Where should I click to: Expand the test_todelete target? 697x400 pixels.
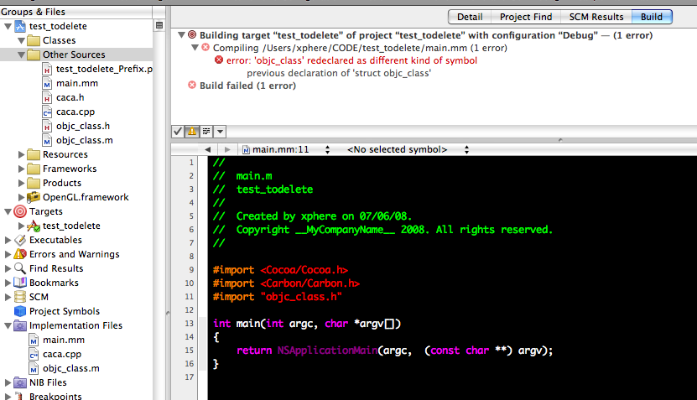pyautogui.click(x=21, y=226)
